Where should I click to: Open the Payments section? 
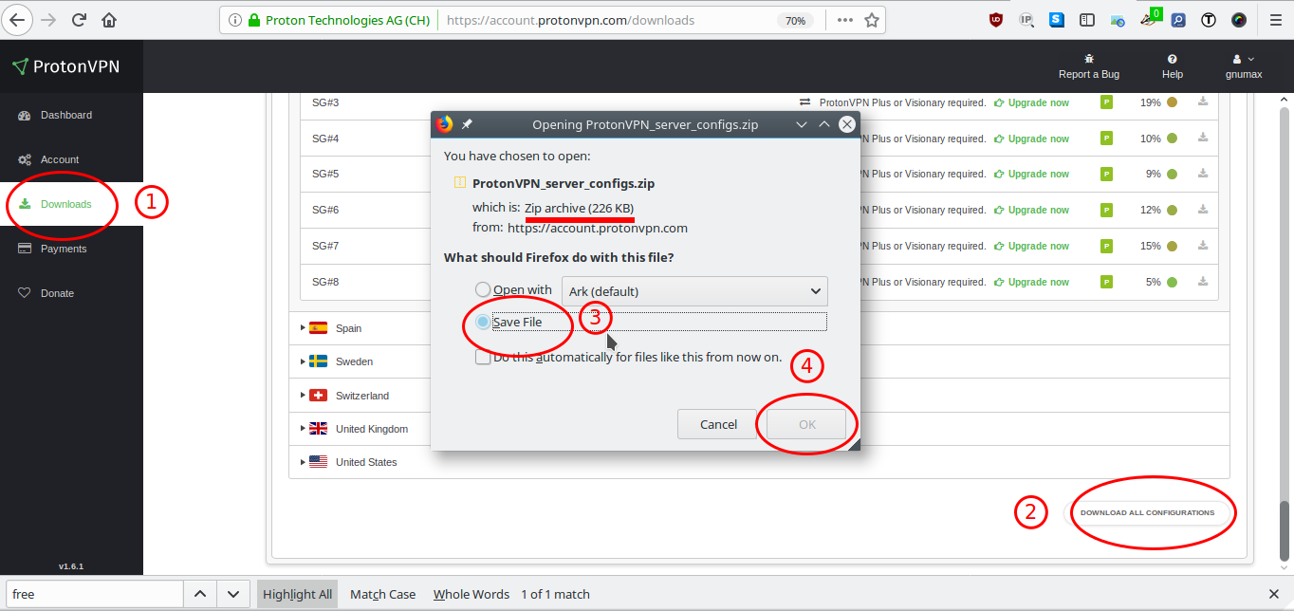click(x=64, y=249)
